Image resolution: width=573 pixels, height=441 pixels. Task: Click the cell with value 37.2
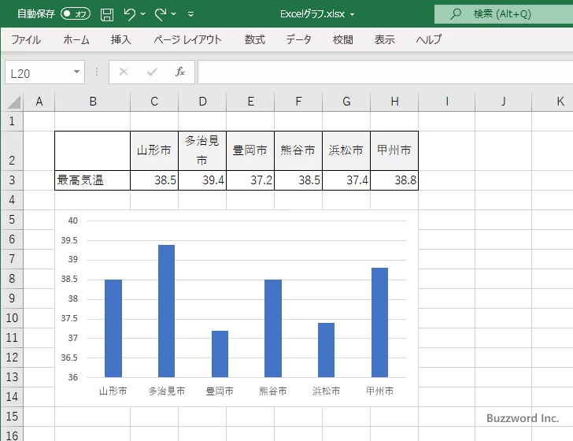point(250,180)
